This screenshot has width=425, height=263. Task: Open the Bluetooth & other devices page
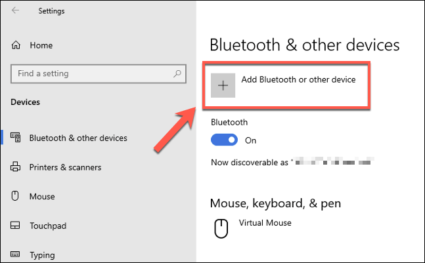[78, 138]
